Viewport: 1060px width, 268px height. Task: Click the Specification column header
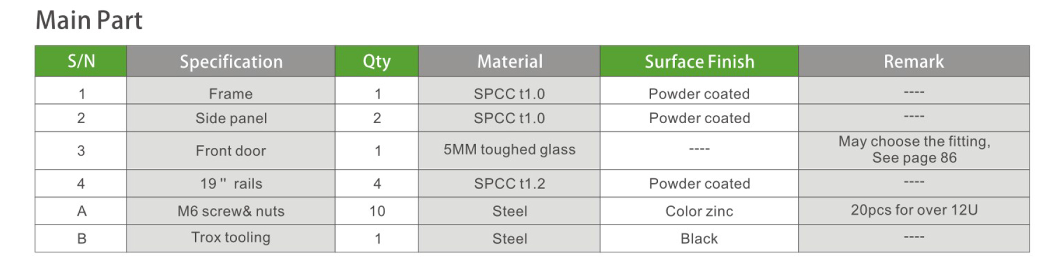[231, 62]
